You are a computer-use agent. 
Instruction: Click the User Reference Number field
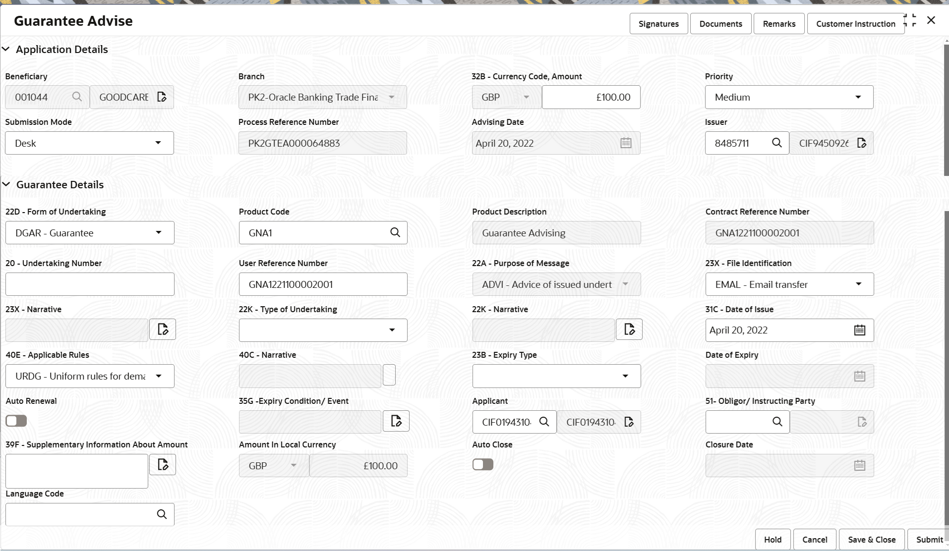tap(323, 284)
